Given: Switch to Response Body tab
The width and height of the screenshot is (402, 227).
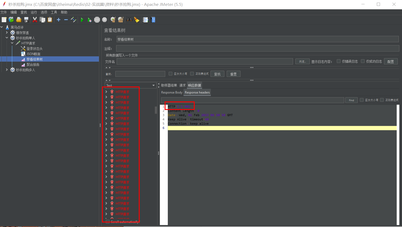Looking at the screenshot, I should (172, 92).
